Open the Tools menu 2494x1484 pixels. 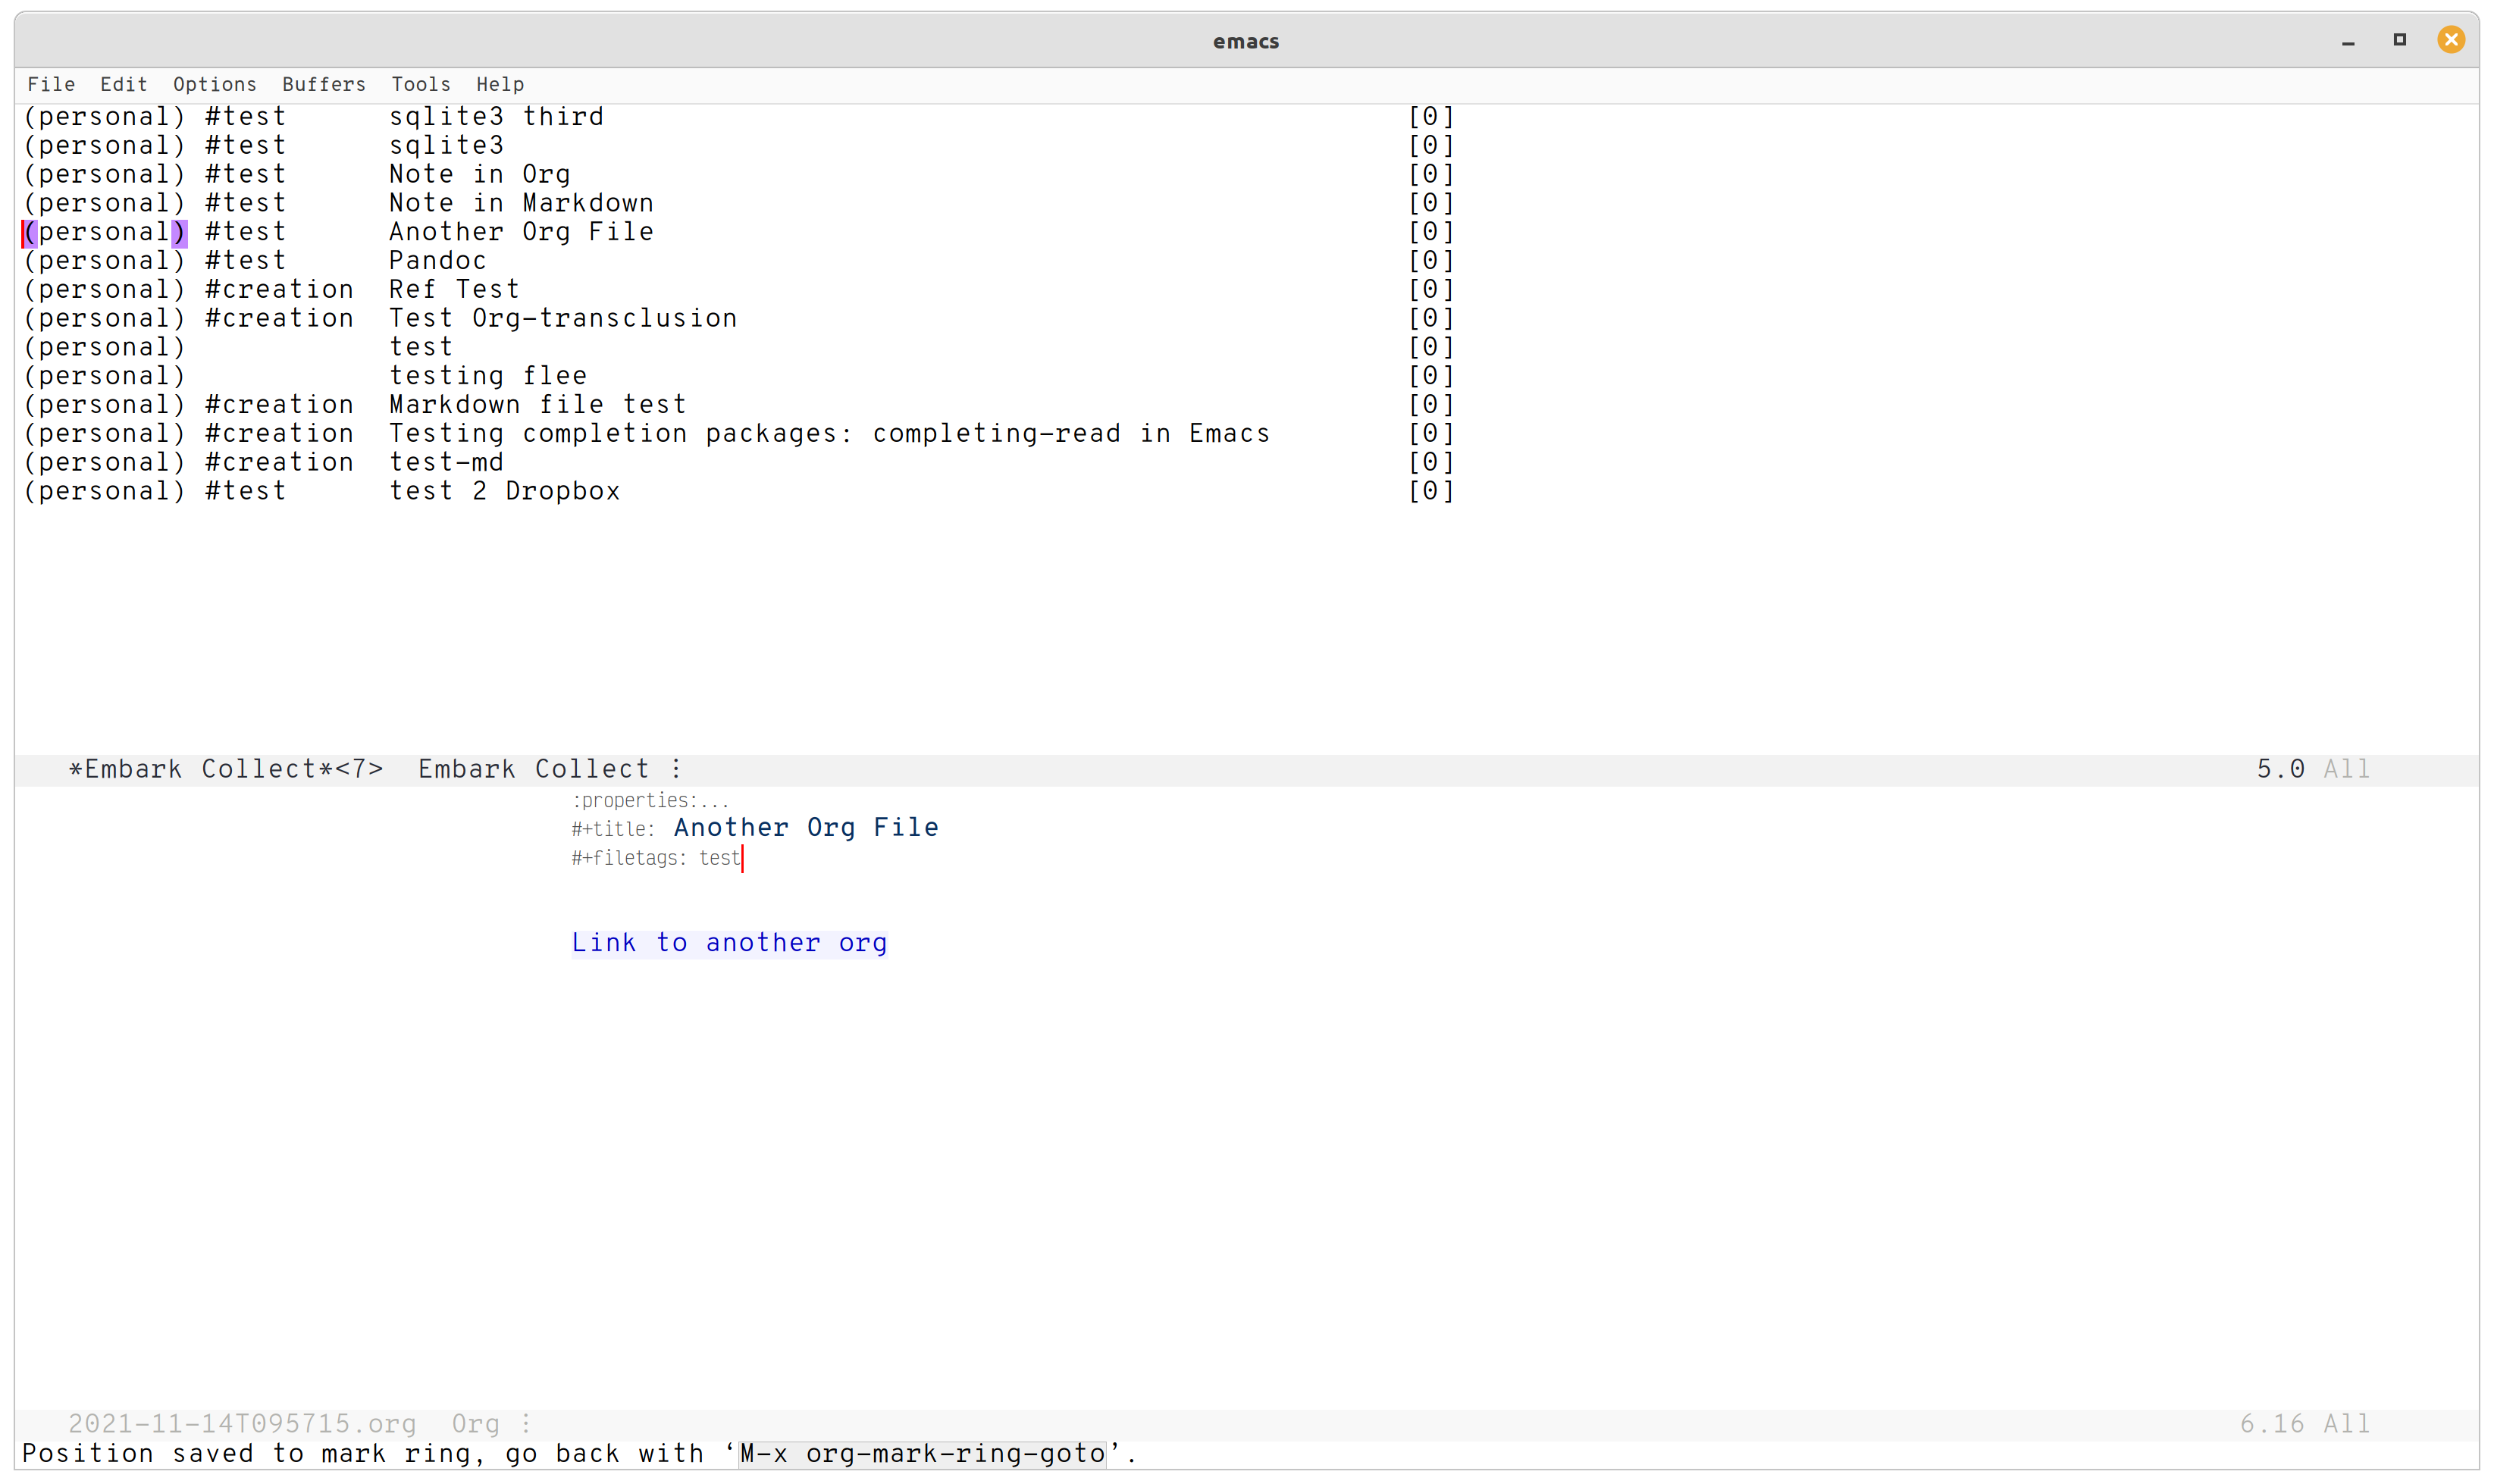click(x=420, y=85)
